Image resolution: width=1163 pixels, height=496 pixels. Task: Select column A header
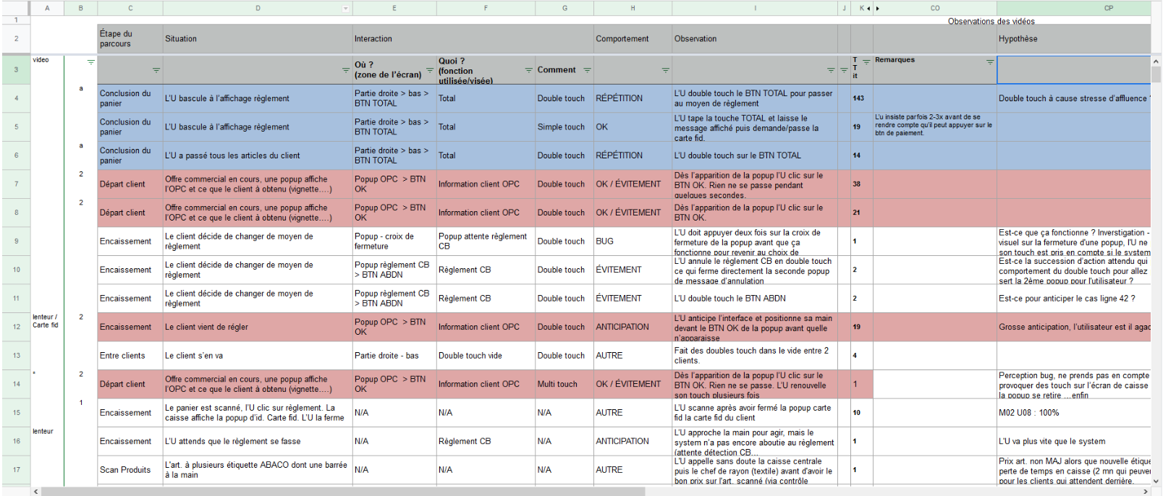(x=47, y=8)
